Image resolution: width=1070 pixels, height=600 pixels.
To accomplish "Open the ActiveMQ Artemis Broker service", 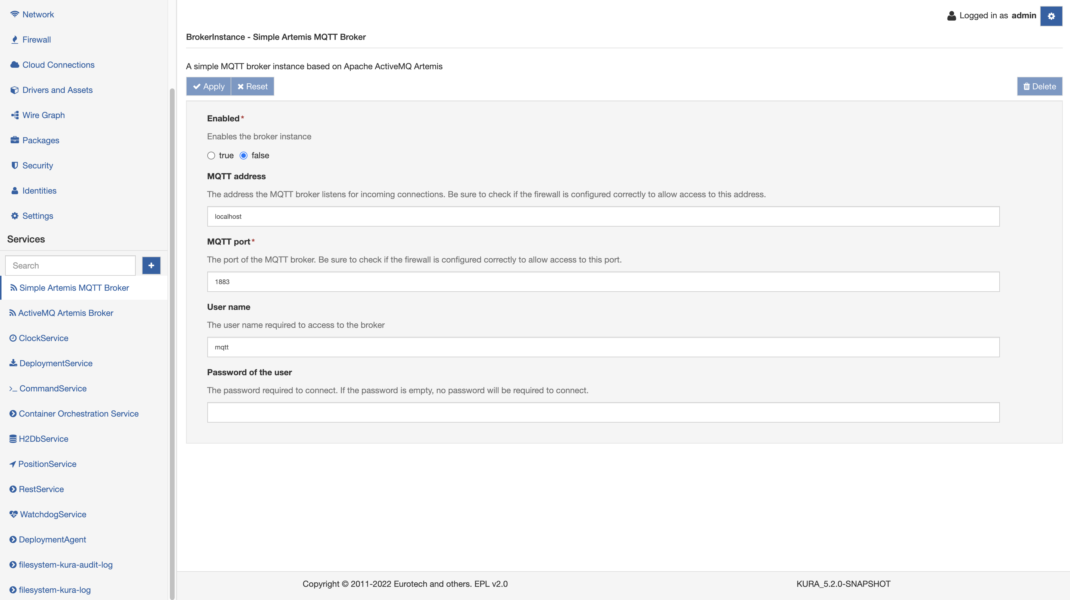I will coord(66,313).
